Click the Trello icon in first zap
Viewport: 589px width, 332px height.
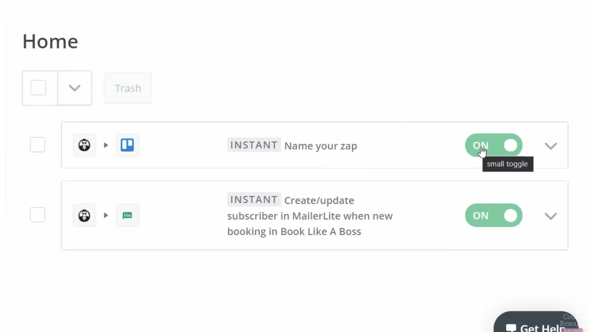point(127,145)
